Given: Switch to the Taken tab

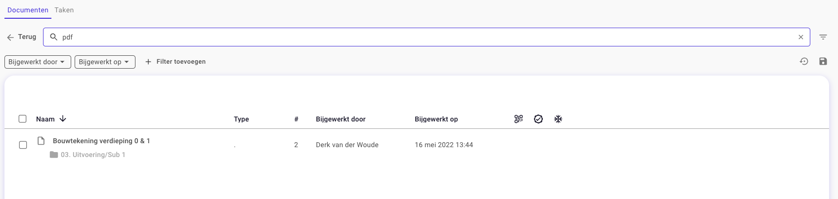Looking at the screenshot, I should [x=64, y=10].
